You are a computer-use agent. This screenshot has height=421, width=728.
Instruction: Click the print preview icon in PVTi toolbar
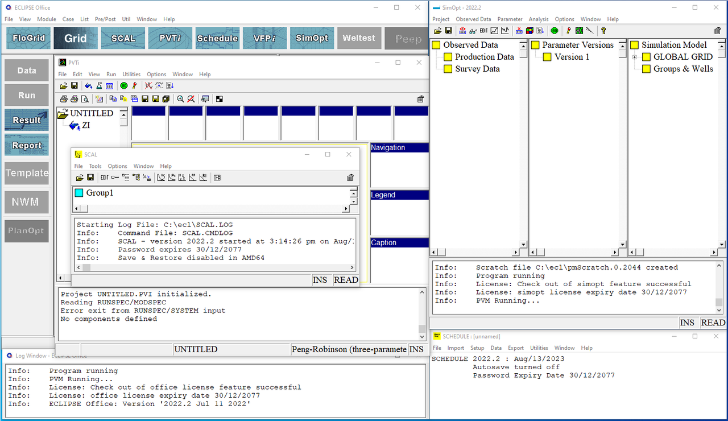[85, 99]
